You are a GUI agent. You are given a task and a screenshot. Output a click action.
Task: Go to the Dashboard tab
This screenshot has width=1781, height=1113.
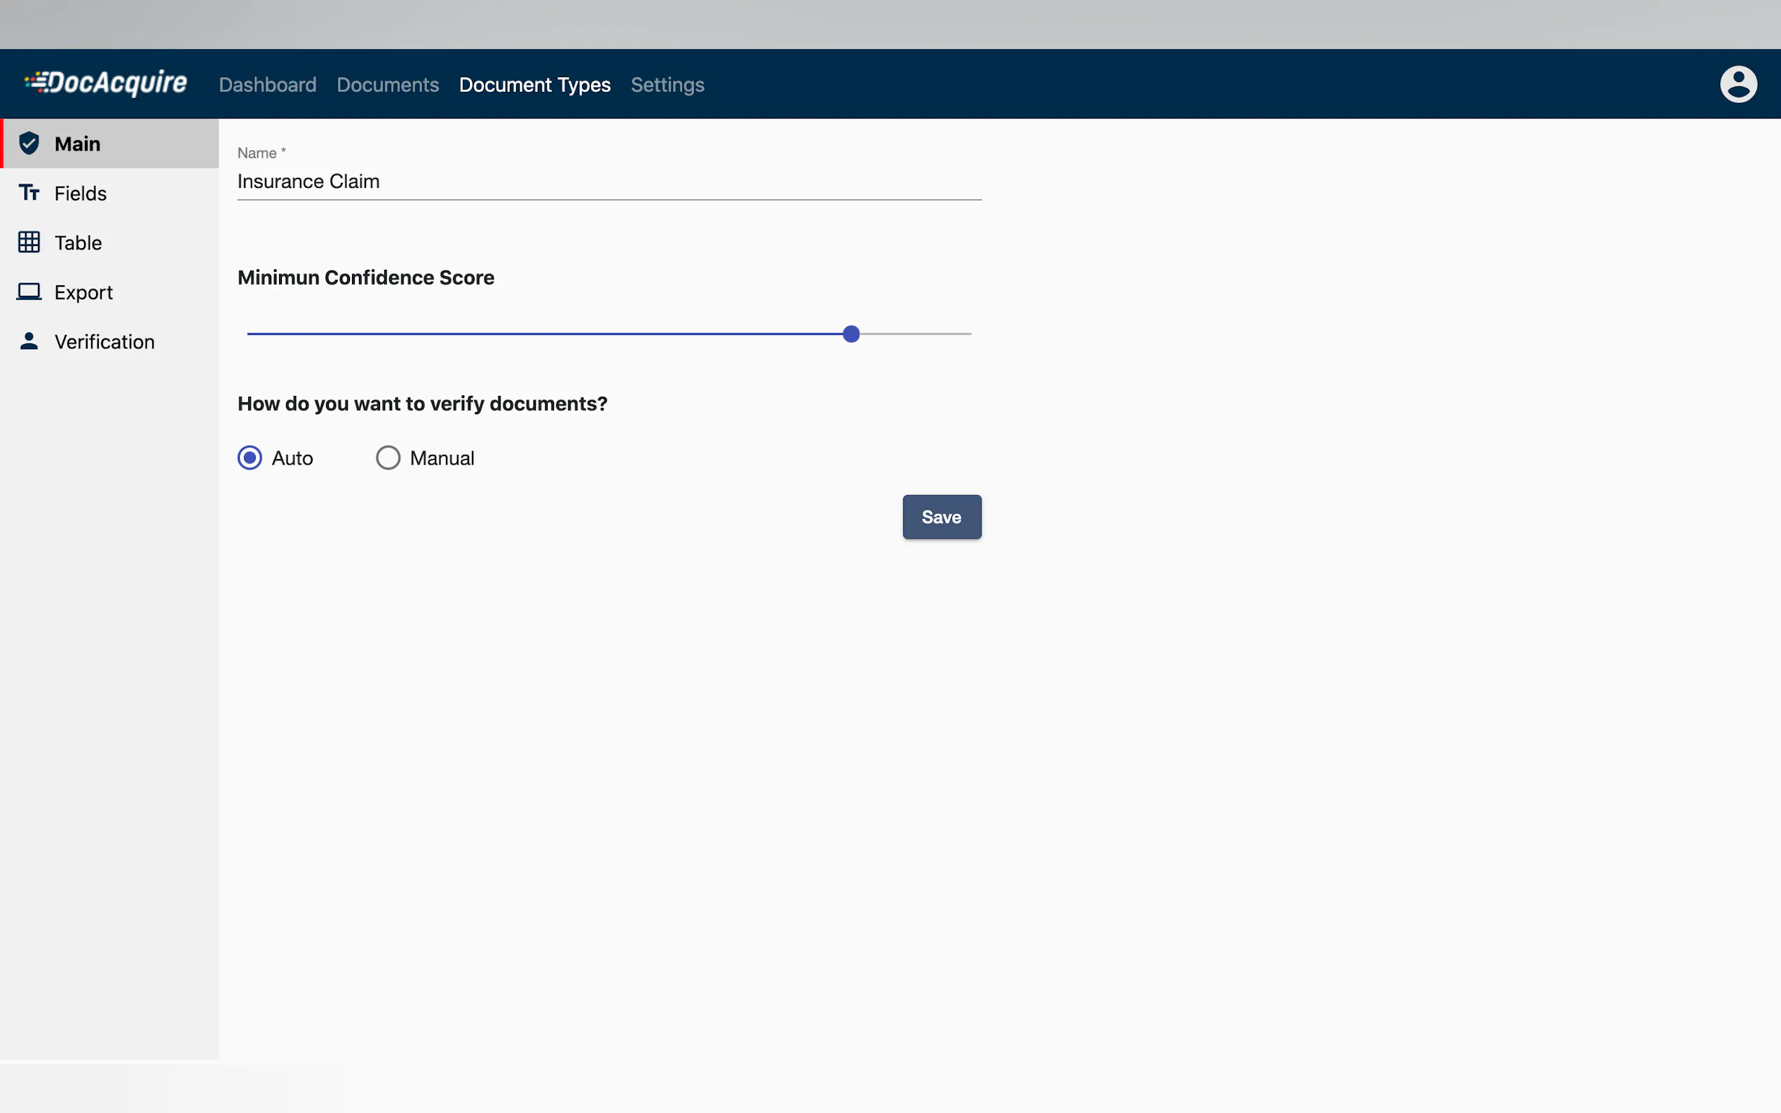(x=267, y=85)
